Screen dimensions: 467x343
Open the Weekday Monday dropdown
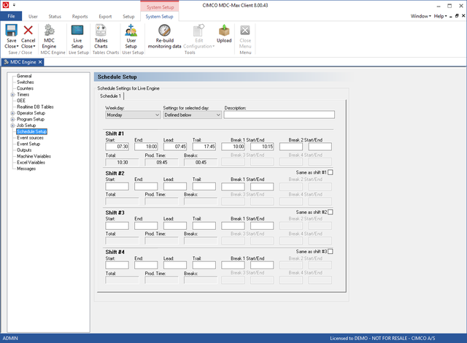coord(133,115)
